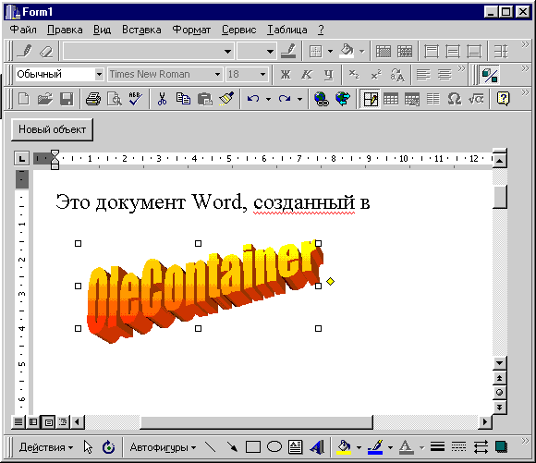Open the Вставка menu

(x=141, y=30)
